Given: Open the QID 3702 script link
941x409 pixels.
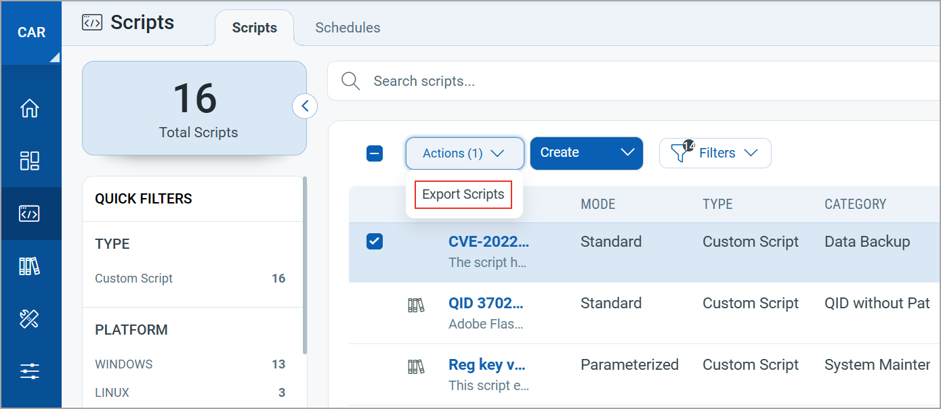Looking at the screenshot, I should click(486, 303).
